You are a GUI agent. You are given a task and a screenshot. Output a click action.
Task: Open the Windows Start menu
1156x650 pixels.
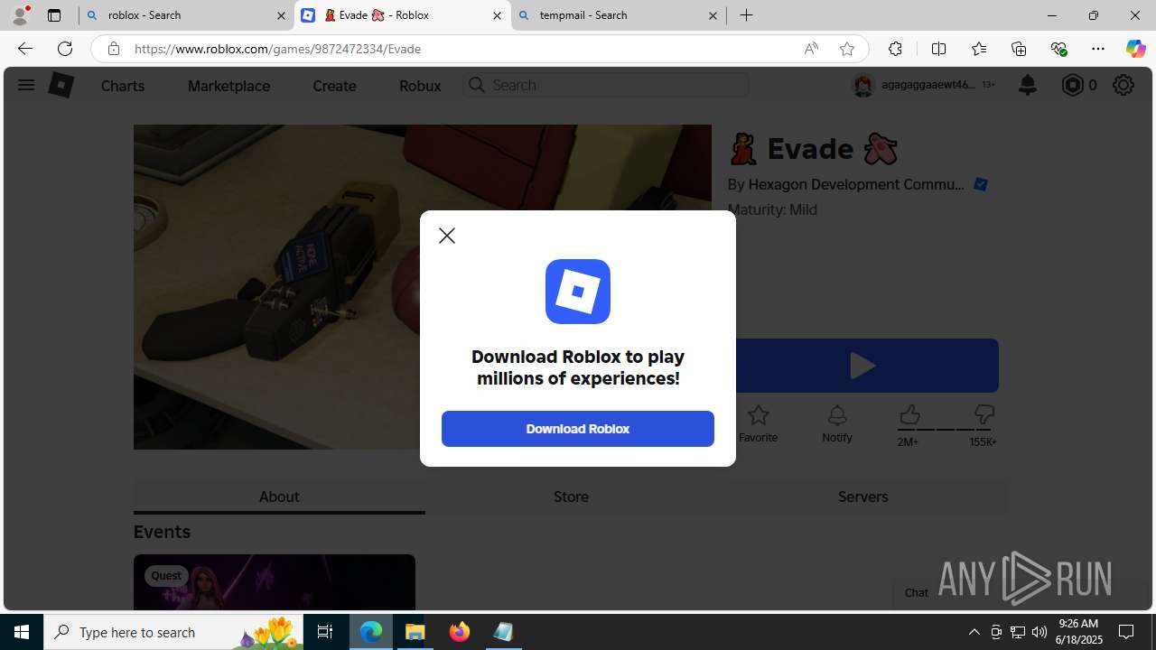(22, 632)
